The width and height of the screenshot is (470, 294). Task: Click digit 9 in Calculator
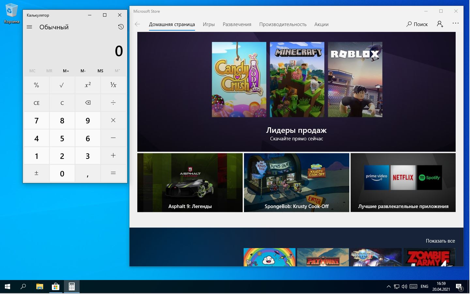[88, 120]
